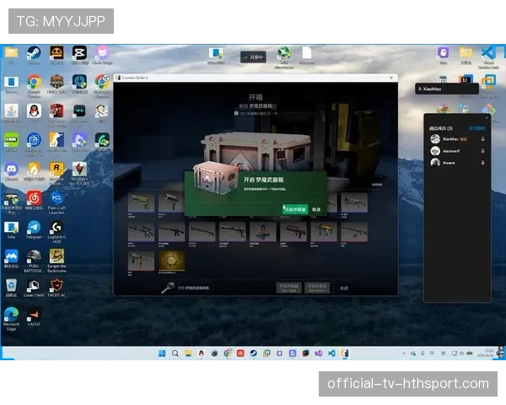This screenshot has width=506, height=405.
Task: Click bottom-bar 开启并租赁 button
Action: point(317,288)
